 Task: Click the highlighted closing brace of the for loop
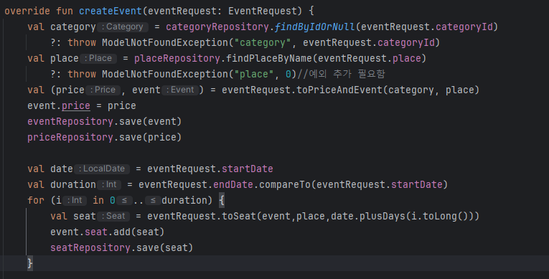30,263
